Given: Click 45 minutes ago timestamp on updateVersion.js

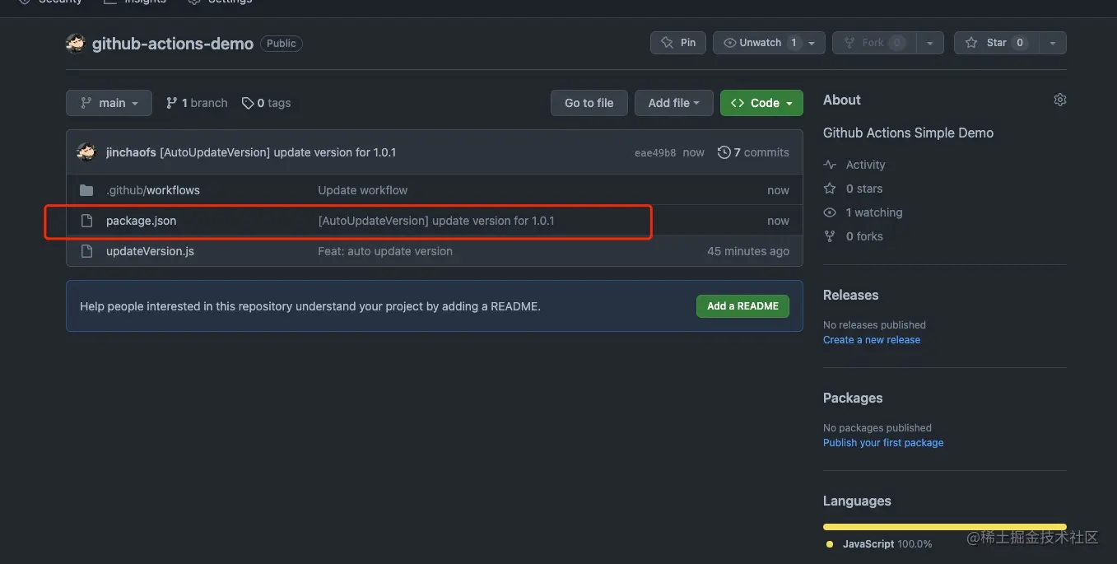Looking at the screenshot, I should point(748,251).
